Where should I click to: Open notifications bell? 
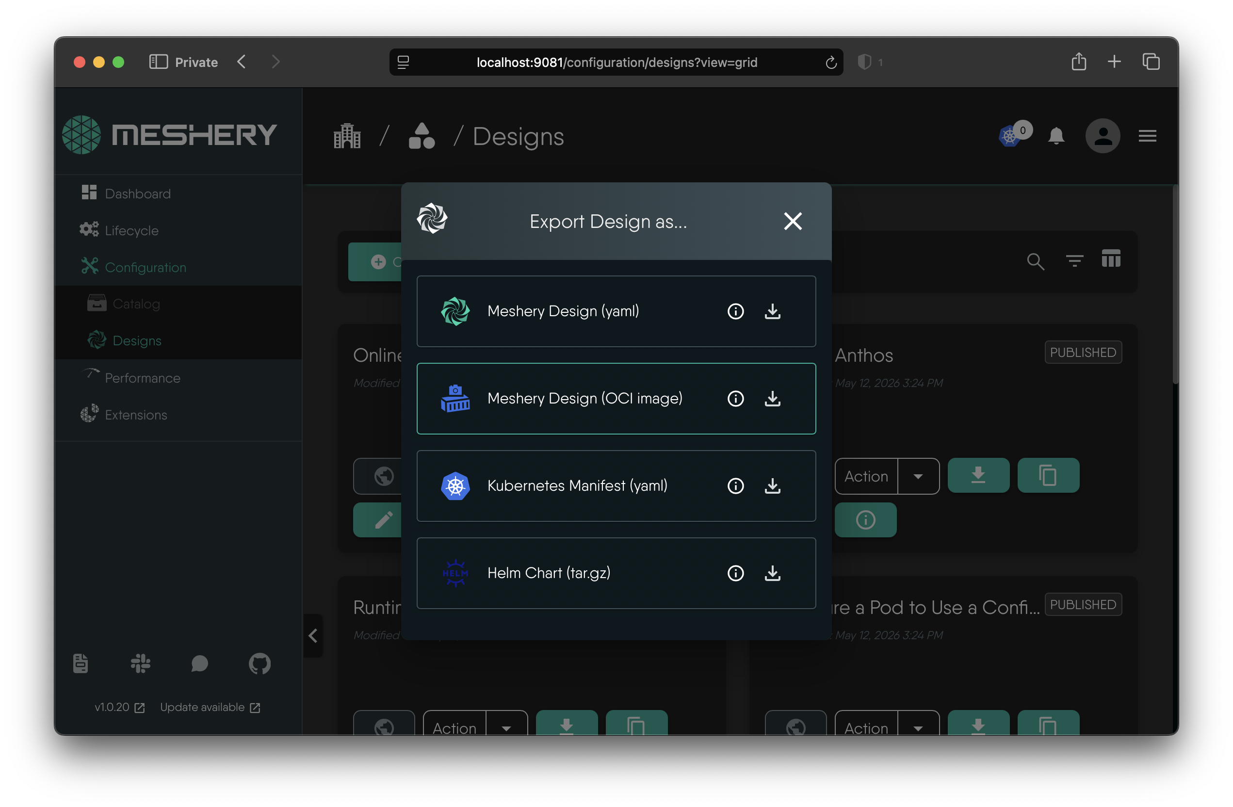click(1056, 136)
